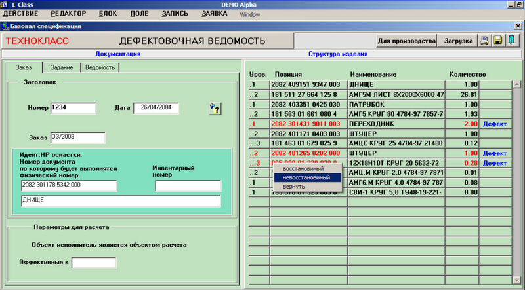This screenshot has height=290, width=525.
Task: Click the empty field left of Для производства
Action: click(x=335, y=41)
